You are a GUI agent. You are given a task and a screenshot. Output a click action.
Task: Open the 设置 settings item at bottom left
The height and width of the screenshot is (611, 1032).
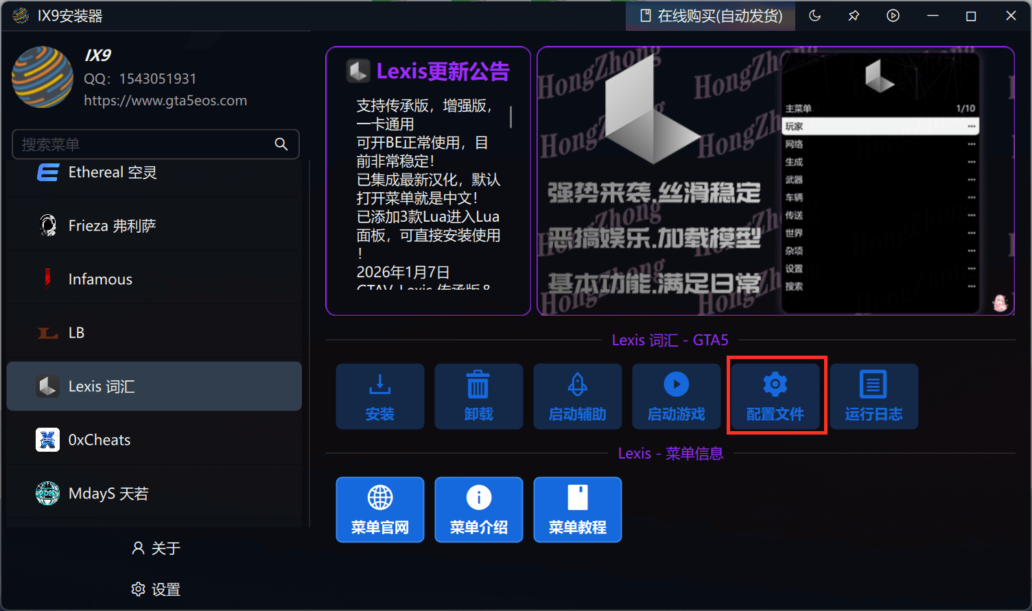coord(155,589)
